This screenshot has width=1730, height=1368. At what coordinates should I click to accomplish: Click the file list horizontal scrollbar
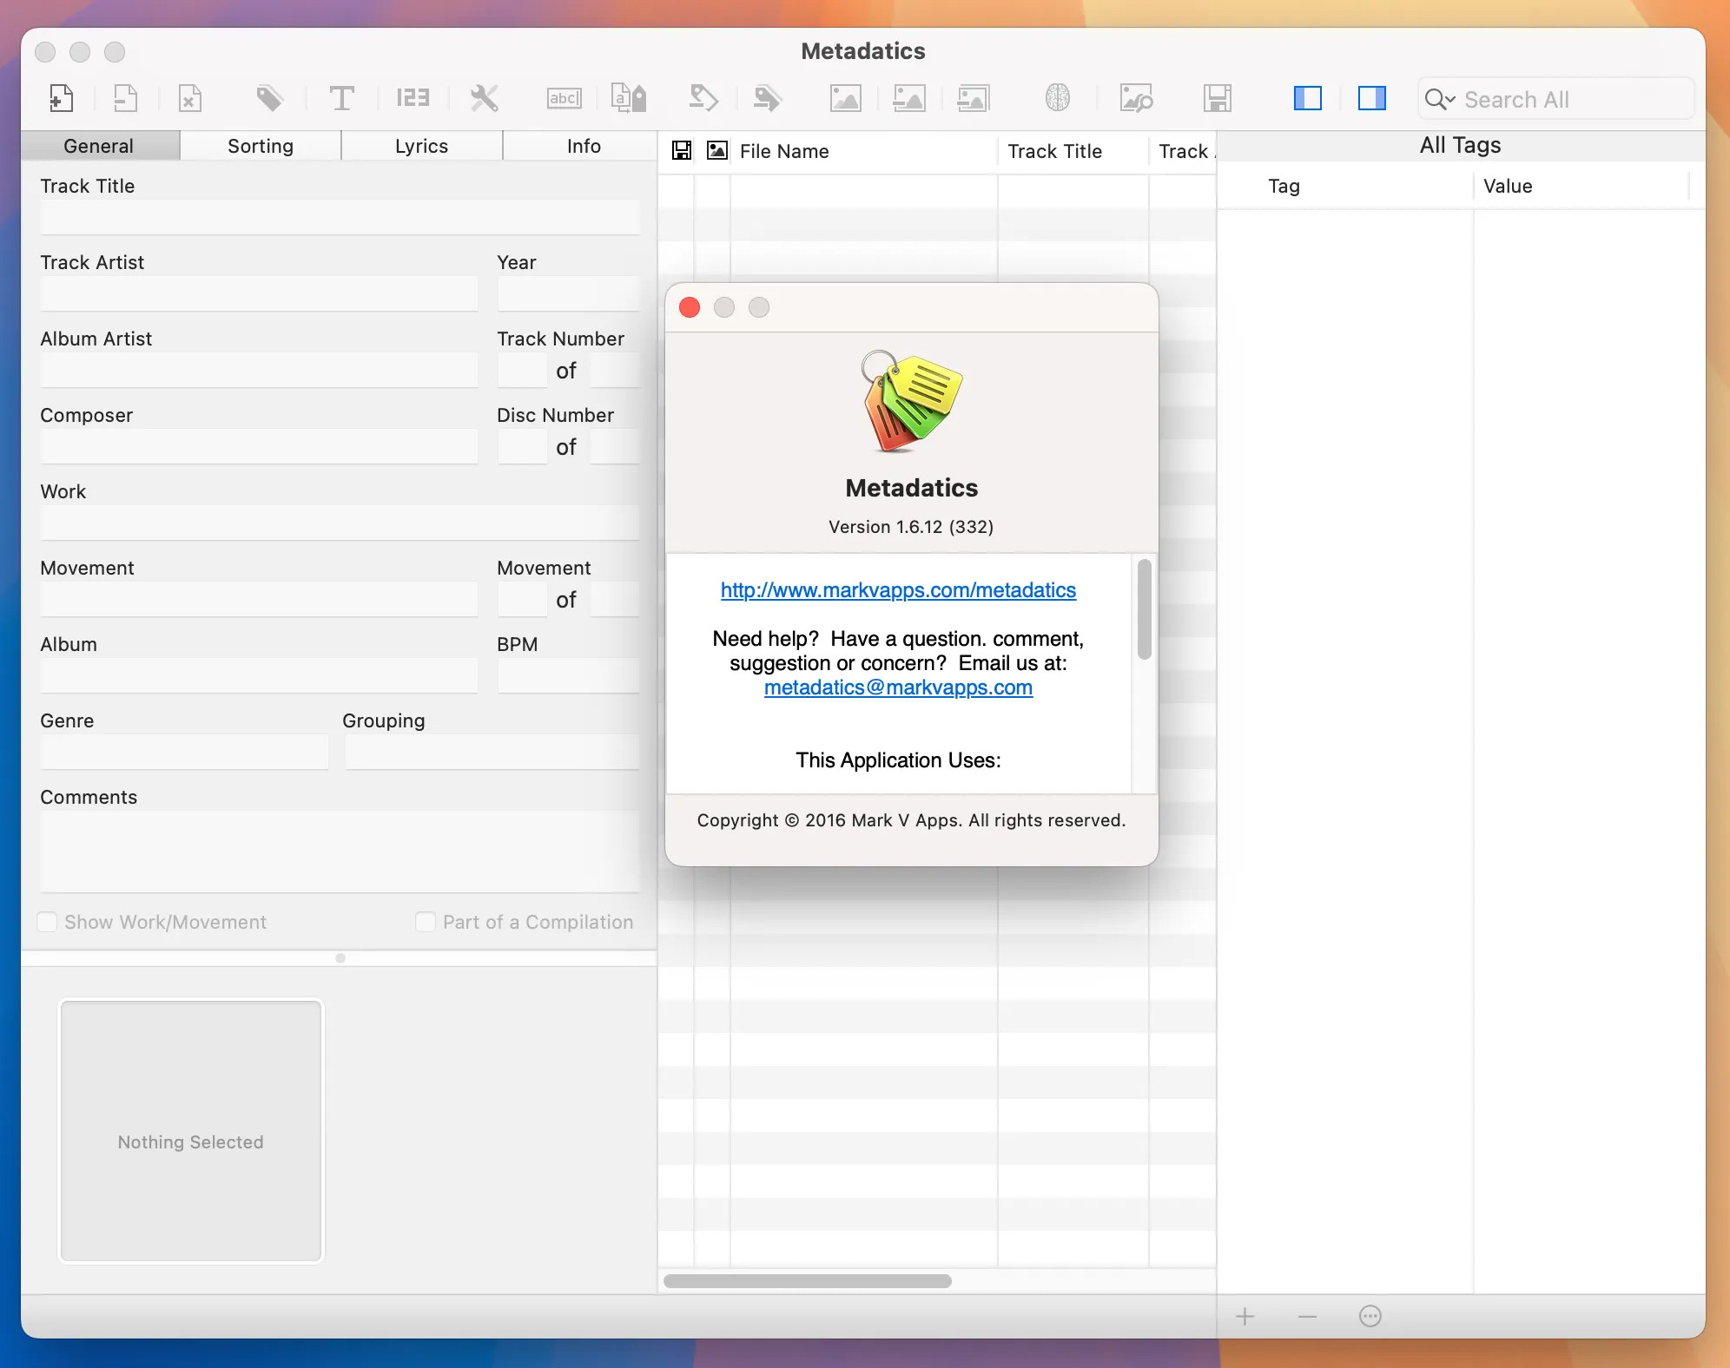pos(808,1281)
